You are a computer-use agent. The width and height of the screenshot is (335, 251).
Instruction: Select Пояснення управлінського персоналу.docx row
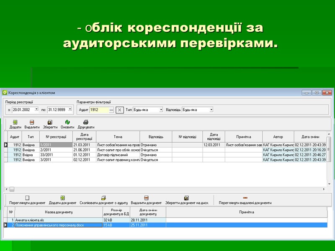[x=165, y=225]
